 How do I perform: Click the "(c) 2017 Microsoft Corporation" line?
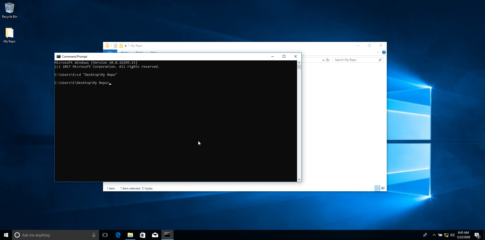point(107,67)
